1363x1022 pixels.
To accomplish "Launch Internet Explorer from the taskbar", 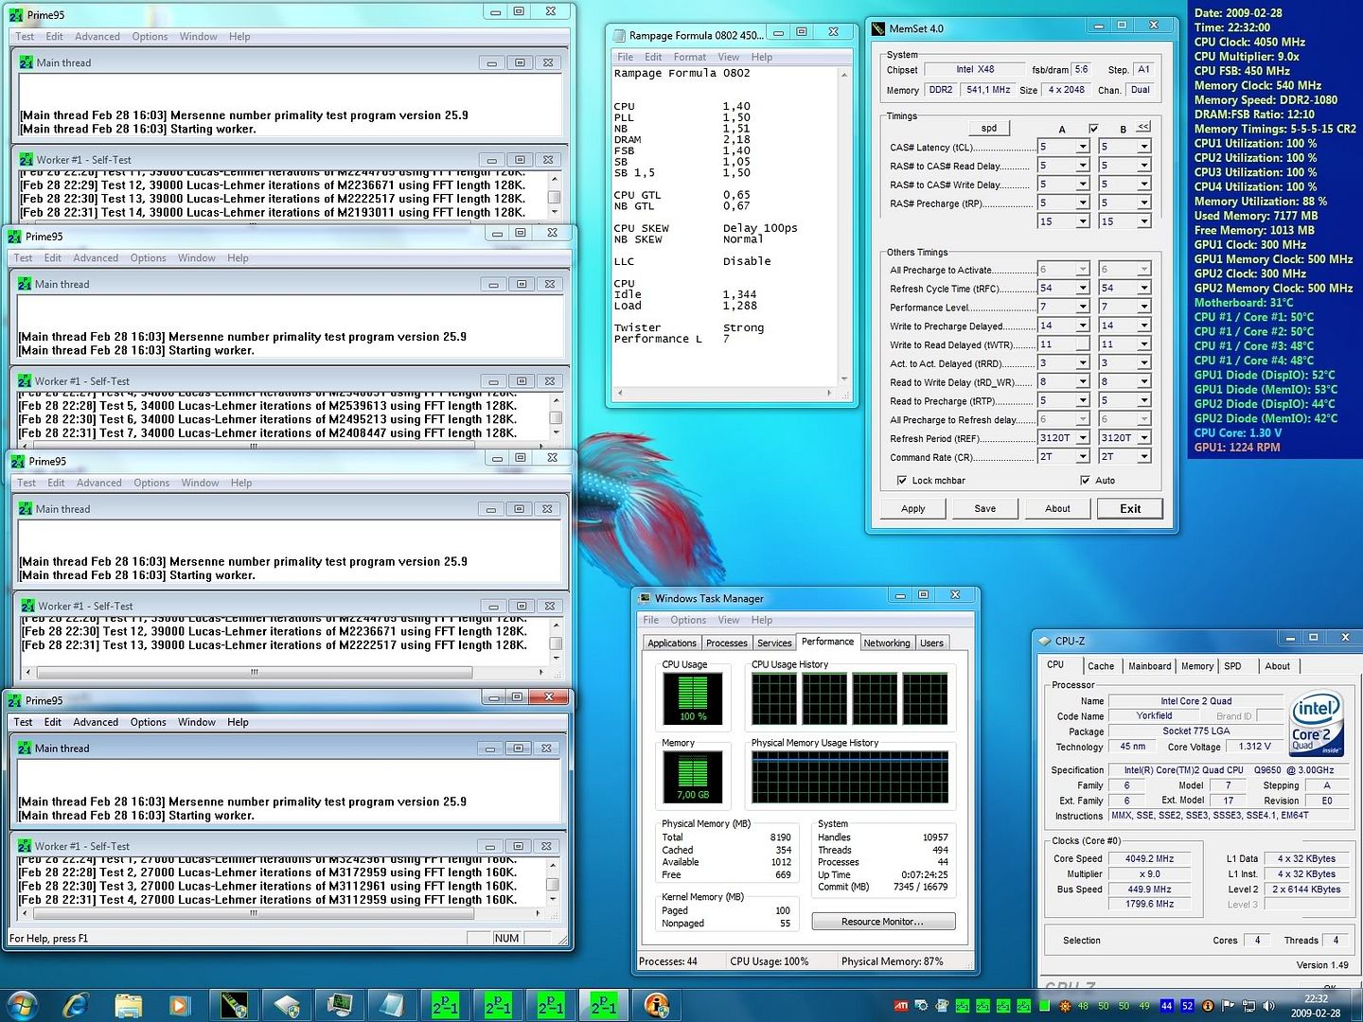I will (x=76, y=1004).
